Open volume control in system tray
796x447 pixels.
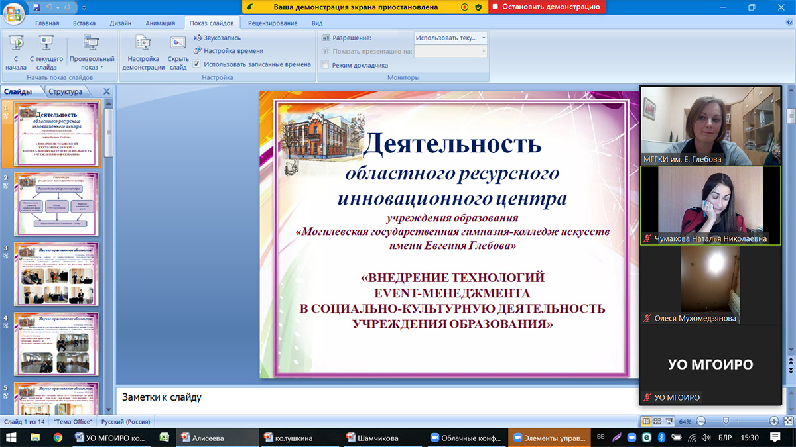[706, 437]
